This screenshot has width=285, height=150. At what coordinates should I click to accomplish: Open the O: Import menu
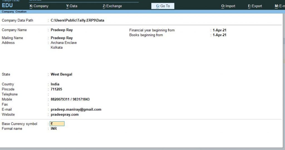coord(228,6)
